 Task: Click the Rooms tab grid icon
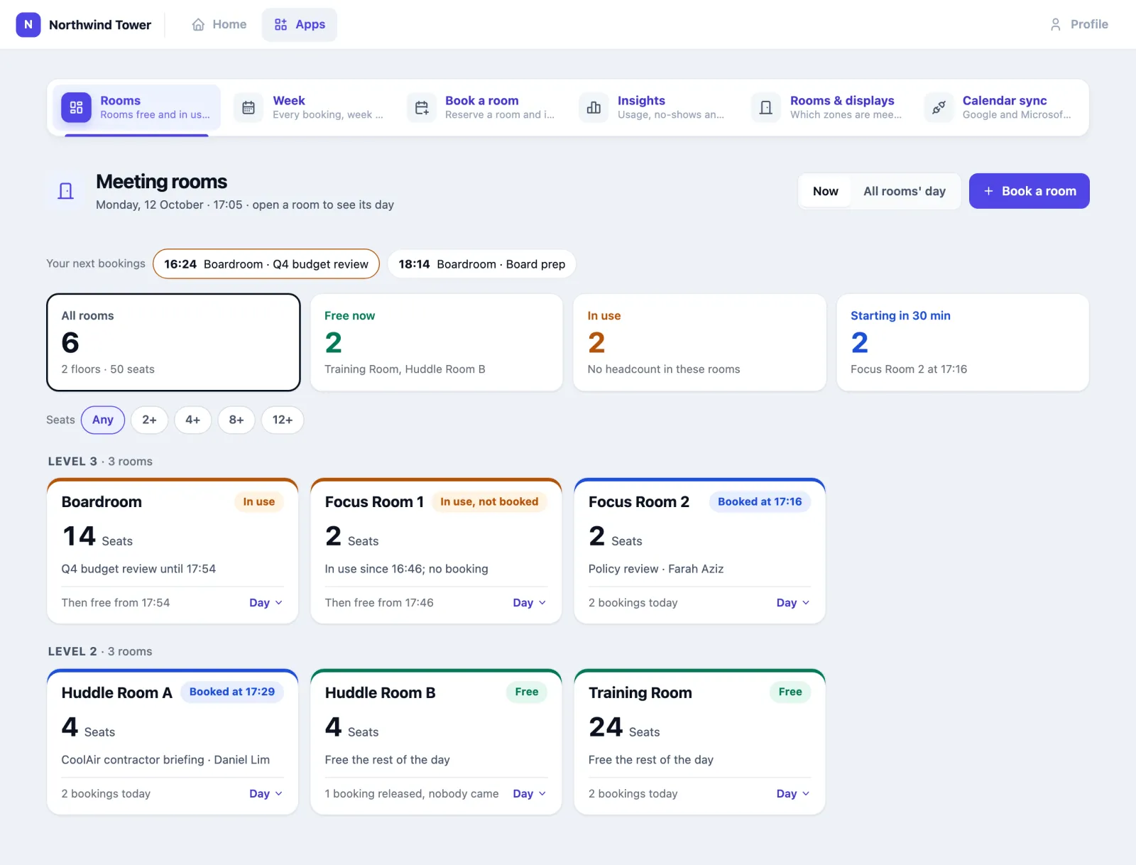76,108
